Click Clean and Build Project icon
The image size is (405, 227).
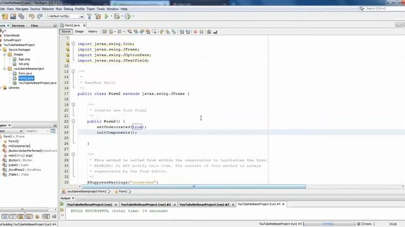[97, 16]
